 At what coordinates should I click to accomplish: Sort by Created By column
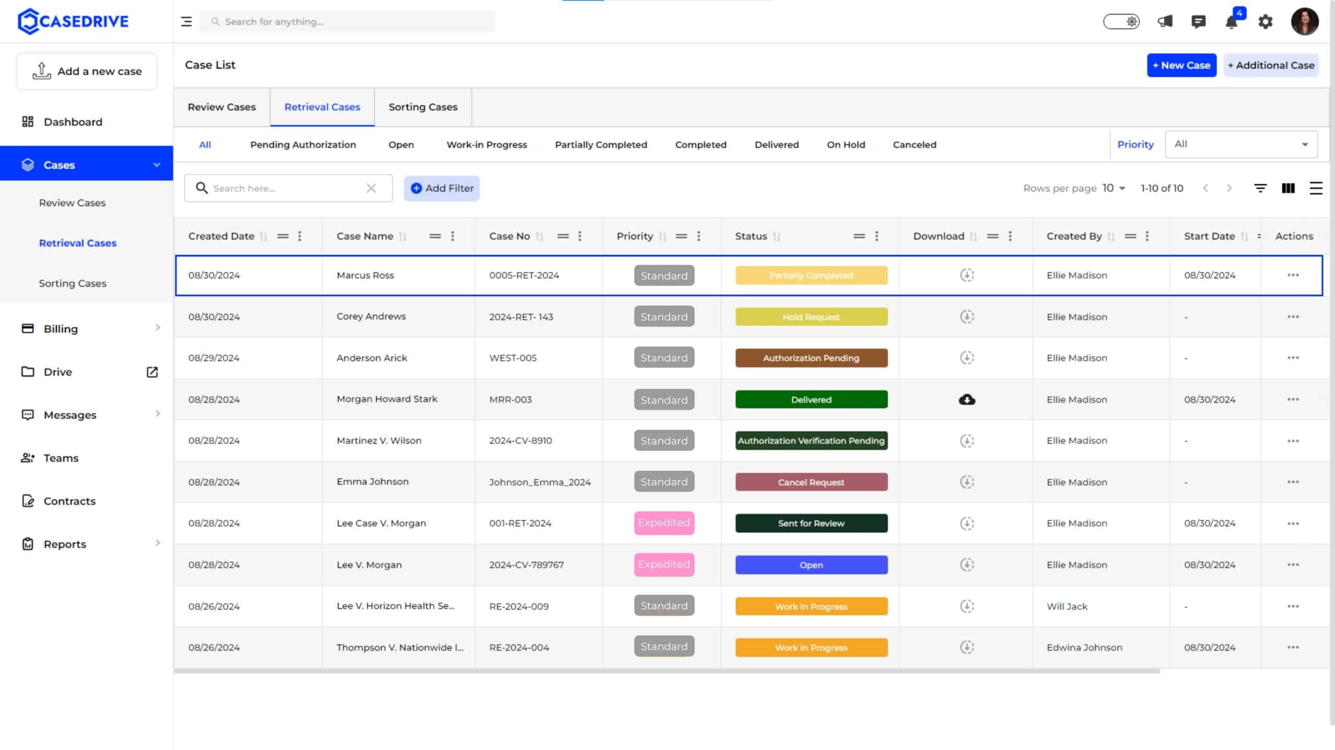point(1111,236)
